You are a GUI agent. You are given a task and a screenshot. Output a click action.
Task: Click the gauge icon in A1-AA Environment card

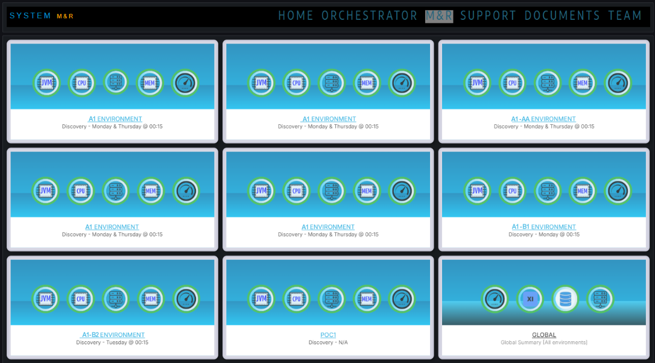(x=617, y=83)
